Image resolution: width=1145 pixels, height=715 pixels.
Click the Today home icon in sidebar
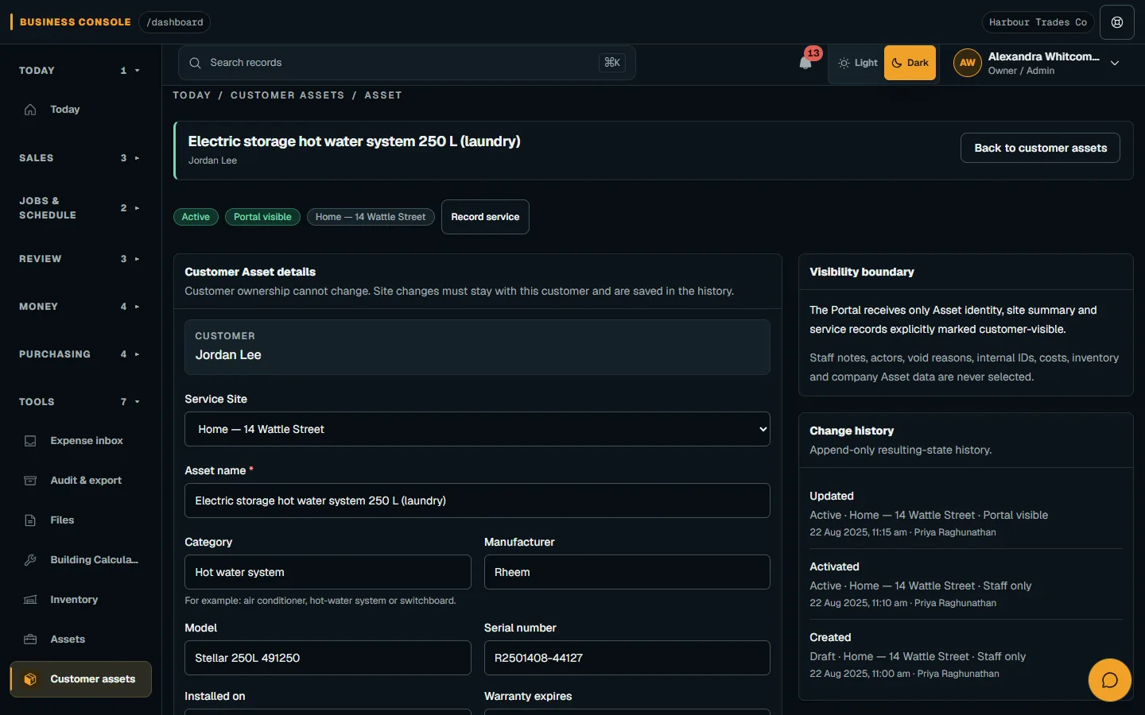[30, 110]
